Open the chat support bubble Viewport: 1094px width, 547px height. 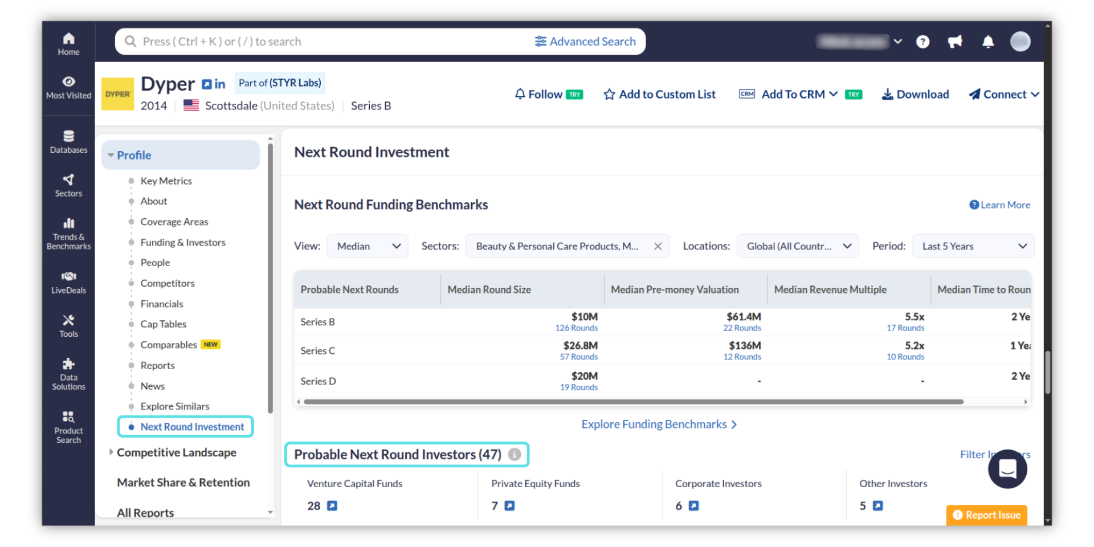point(1007,469)
